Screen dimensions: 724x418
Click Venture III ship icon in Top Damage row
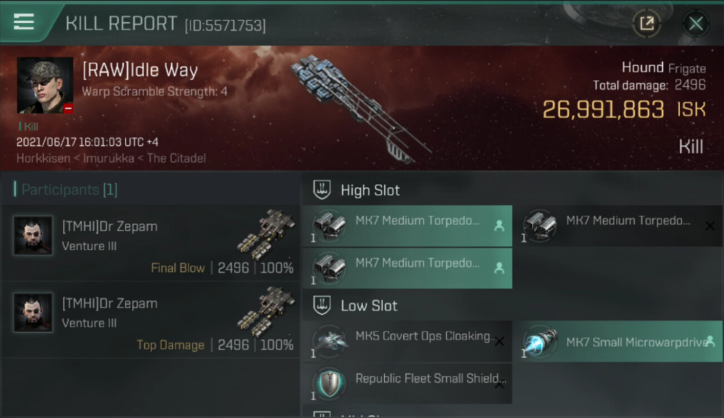(266, 312)
